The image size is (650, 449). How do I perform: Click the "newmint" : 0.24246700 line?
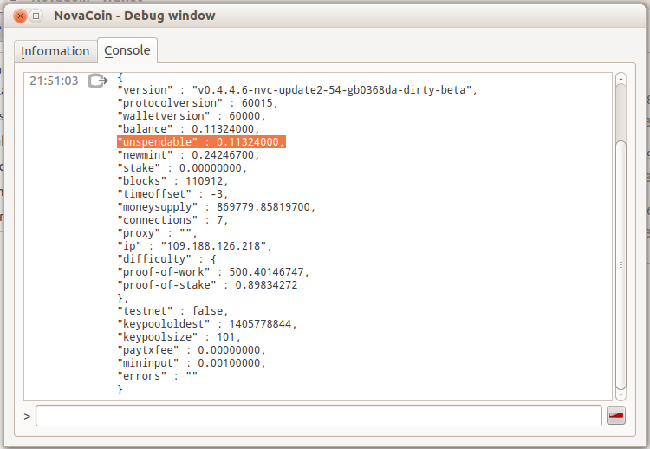point(188,155)
